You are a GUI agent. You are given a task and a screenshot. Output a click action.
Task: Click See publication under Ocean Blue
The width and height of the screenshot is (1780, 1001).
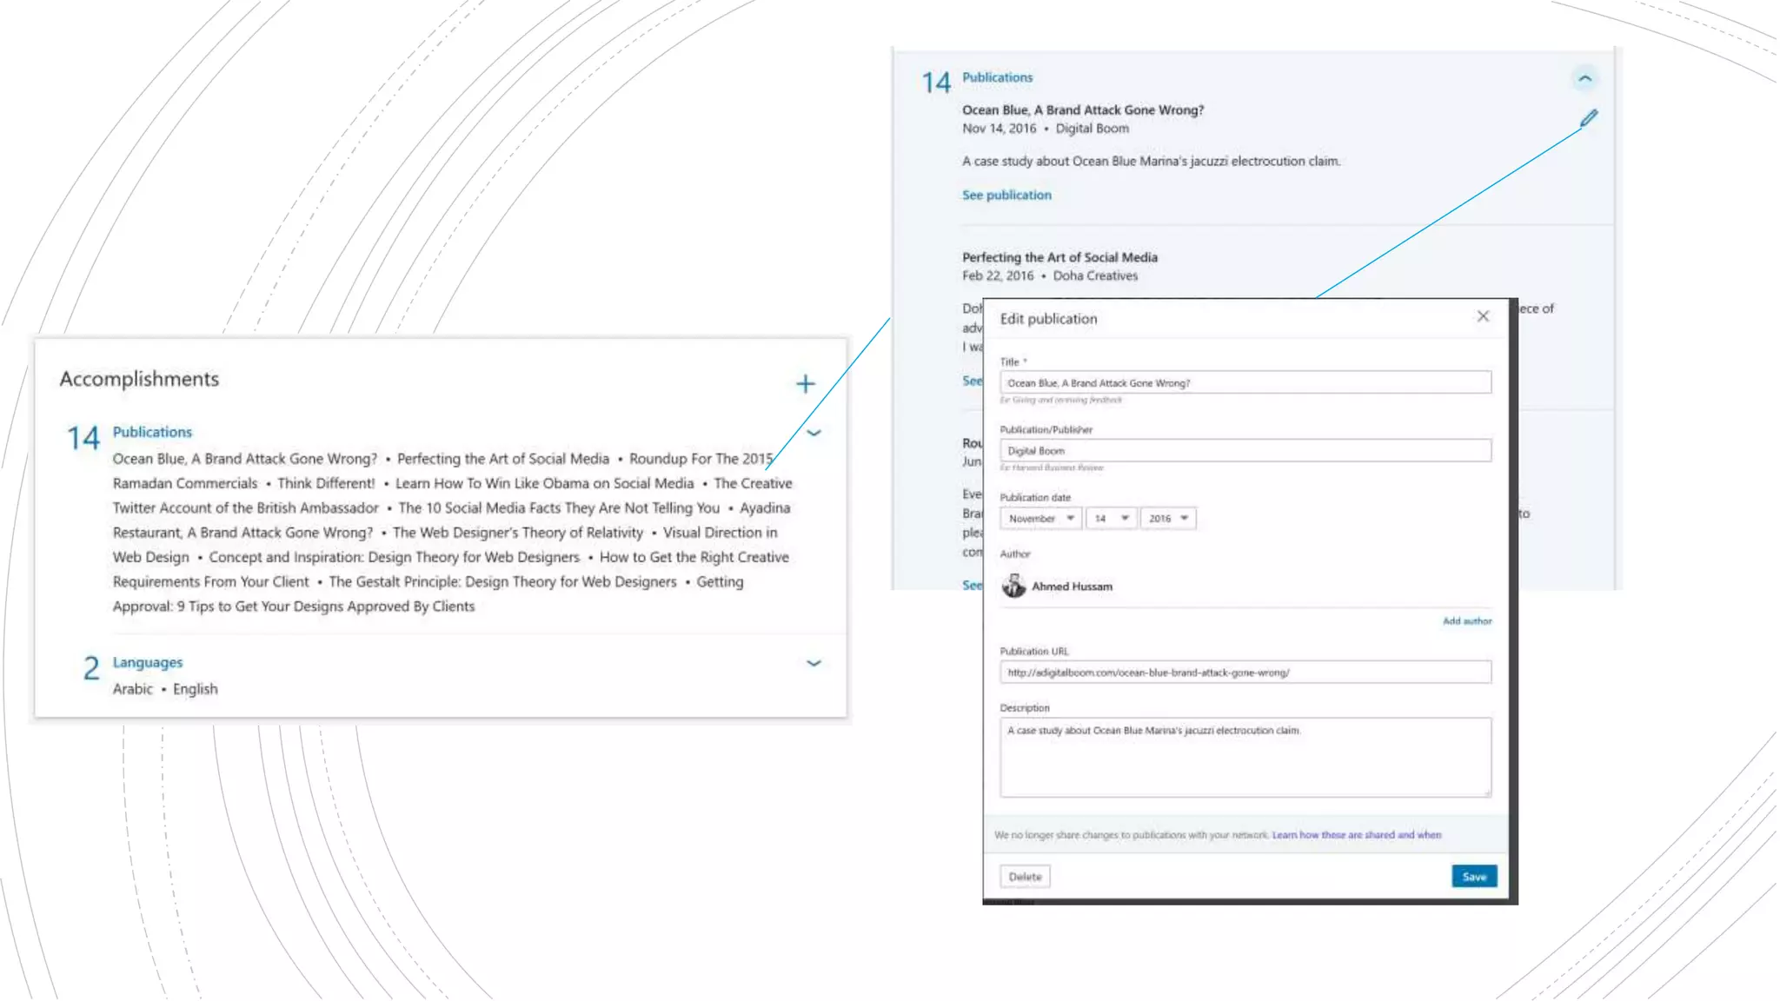[x=1006, y=196]
